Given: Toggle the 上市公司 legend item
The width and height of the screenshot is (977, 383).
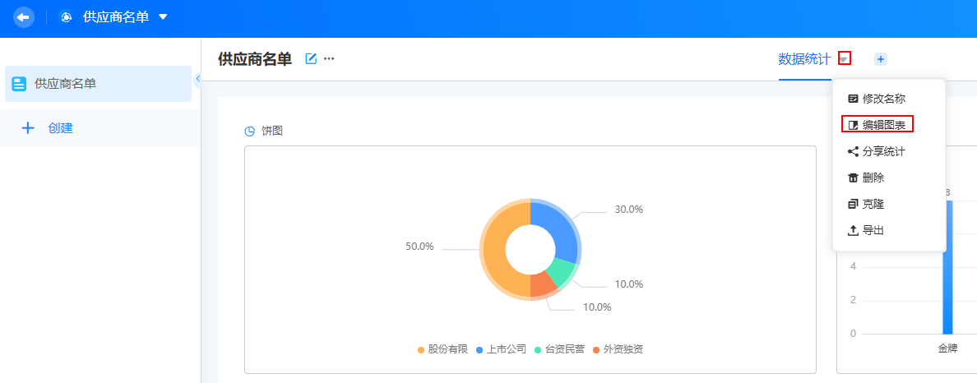Looking at the screenshot, I should pyautogui.click(x=501, y=349).
